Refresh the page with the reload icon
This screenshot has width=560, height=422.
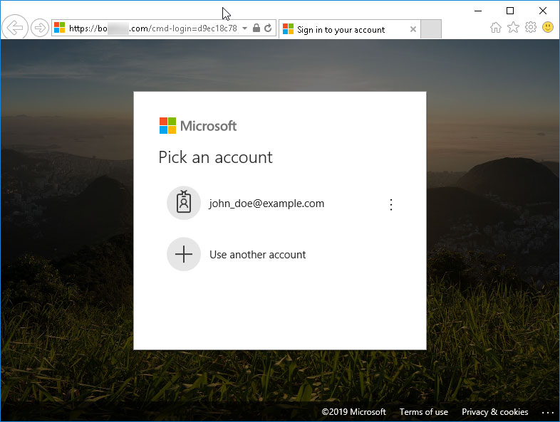268,28
